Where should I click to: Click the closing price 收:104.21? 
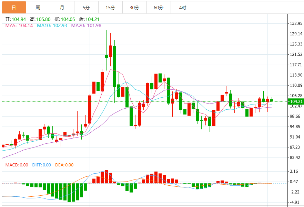click(x=89, y=19)
